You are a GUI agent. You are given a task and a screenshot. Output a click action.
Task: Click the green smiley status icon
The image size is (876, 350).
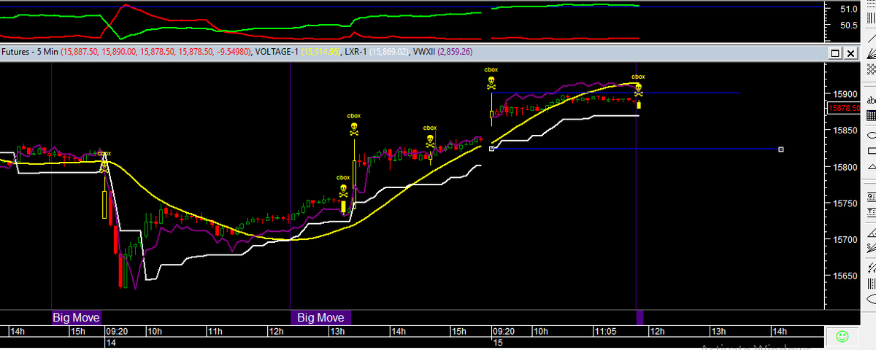841,336
